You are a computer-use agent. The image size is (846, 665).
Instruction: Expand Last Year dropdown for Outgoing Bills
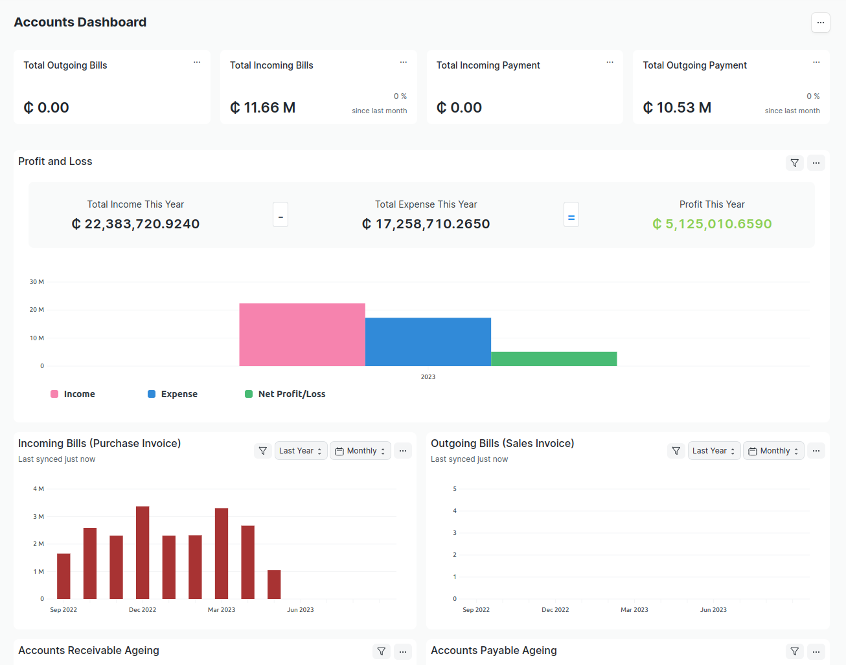click(714, 451)
